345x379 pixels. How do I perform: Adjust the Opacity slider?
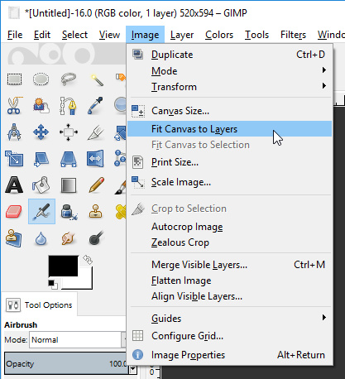[65, 363]
